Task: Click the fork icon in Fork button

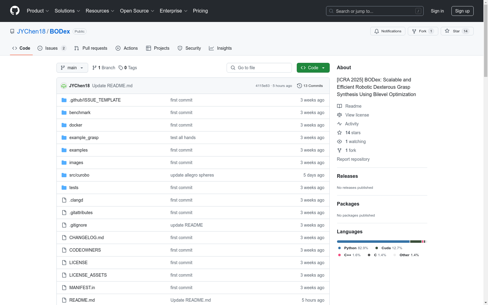Action: pos(414,31)
